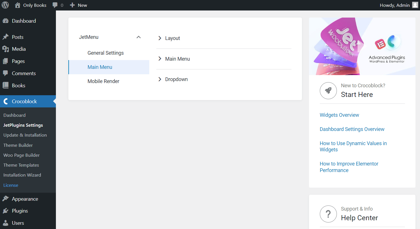Open JetPlugins Settings submenu
The height and width of the screenshot is (229, 420).
pos(23,125)
